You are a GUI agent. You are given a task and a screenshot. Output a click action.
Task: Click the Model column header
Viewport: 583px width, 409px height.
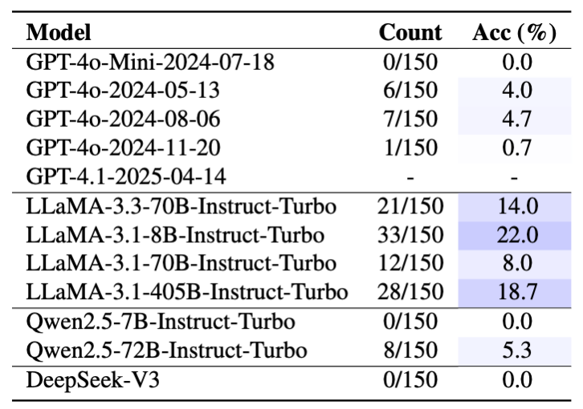click(x=59, y=32)
